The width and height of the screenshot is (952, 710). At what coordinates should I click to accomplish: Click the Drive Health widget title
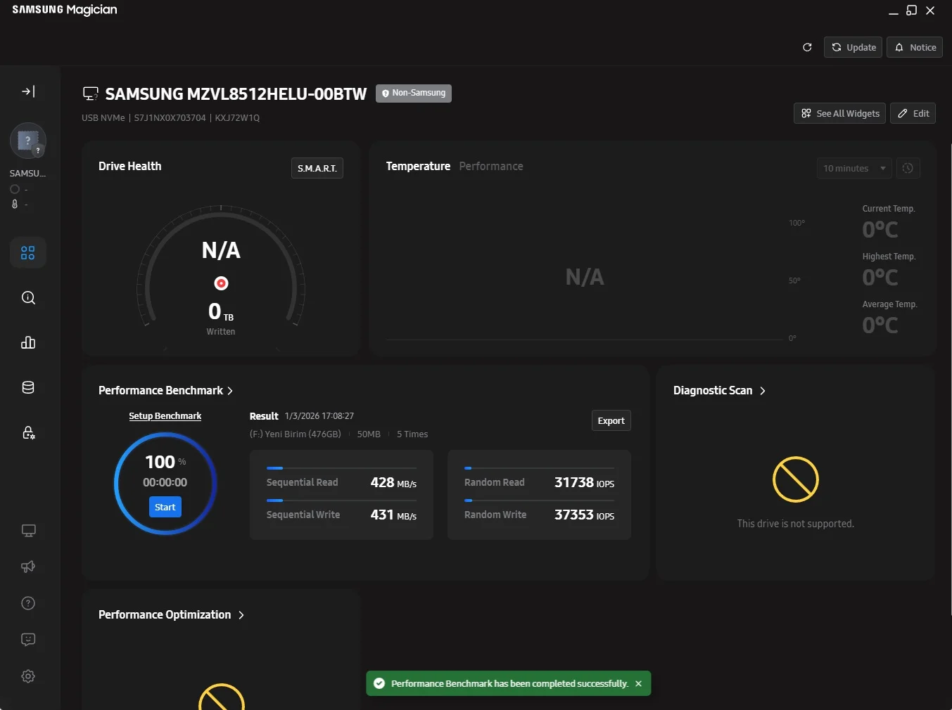coord(130,166)
